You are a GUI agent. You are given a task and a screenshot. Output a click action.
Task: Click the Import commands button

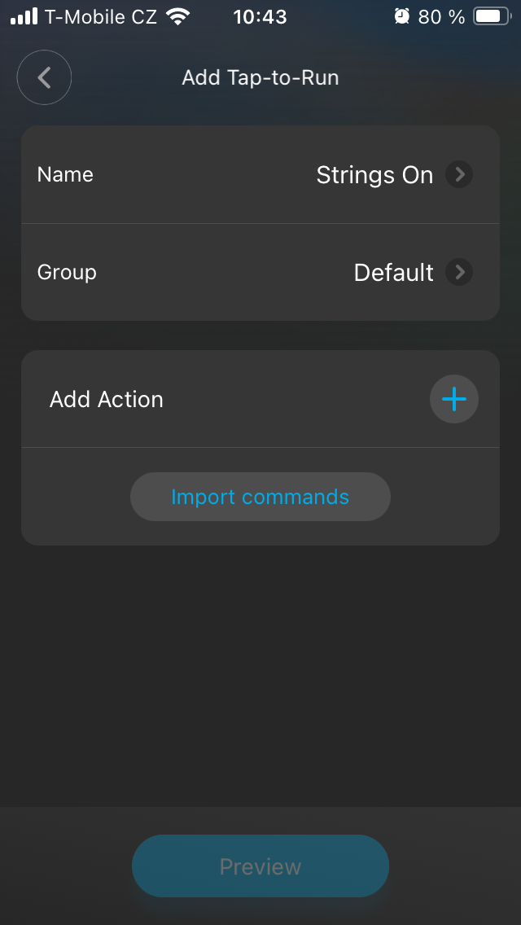click(260, 497)
